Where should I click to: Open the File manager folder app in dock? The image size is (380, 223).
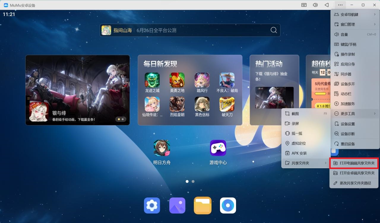pos(202,206)
